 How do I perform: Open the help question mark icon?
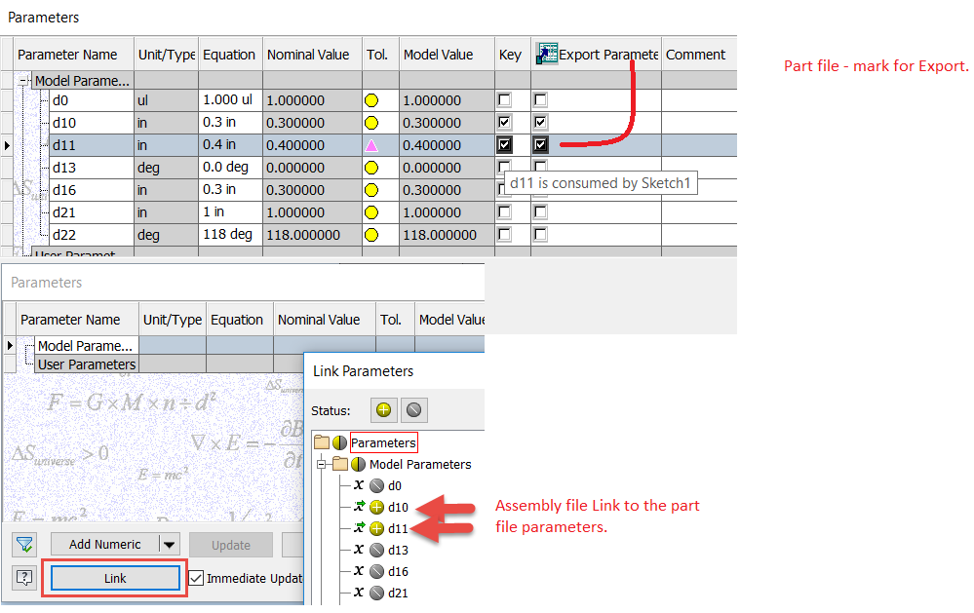click(x=22, y=577)
